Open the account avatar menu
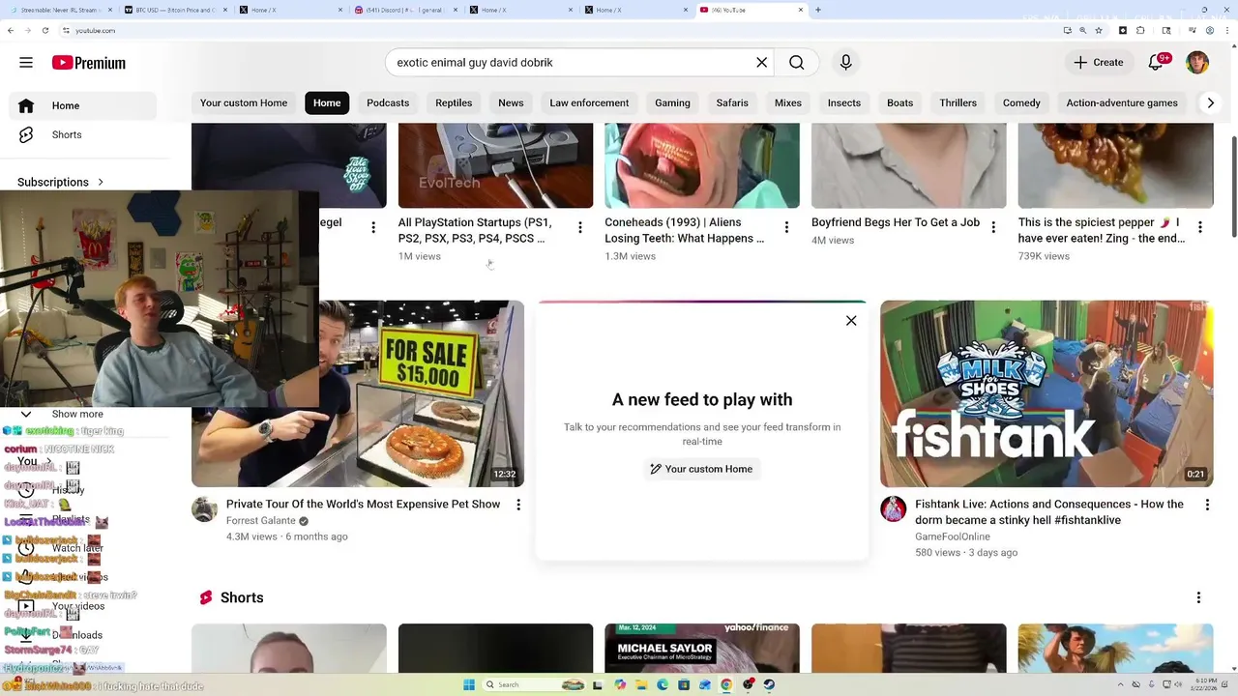Viewport: 1238px width, 696px height. pyautogui.click(x=1197, y=63)
